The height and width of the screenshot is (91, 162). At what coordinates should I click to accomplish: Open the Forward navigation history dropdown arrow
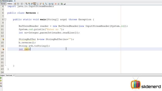pyautogui.click(x=24, y=4)
